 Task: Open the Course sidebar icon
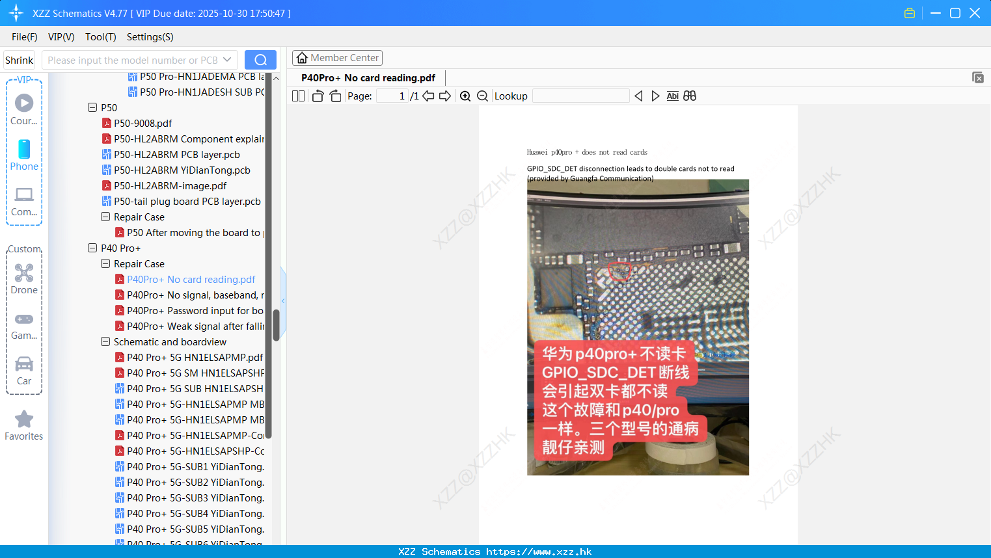pyautogui.click(x=24, y=109)
